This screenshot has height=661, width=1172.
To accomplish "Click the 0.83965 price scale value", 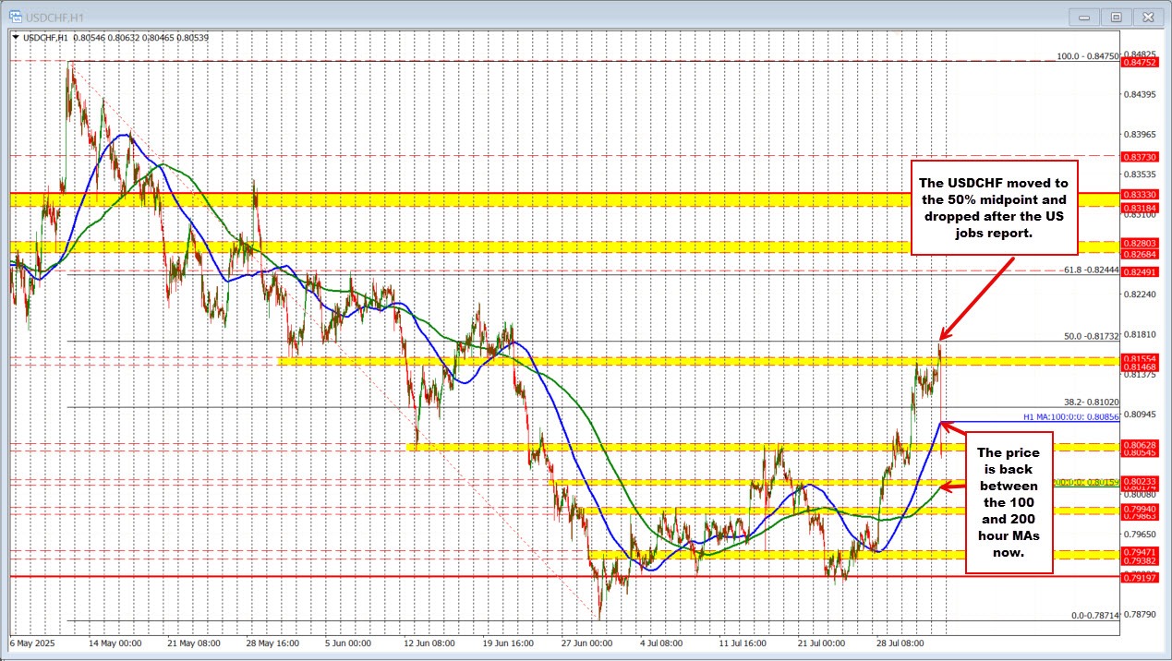I will pos(1141,135).
